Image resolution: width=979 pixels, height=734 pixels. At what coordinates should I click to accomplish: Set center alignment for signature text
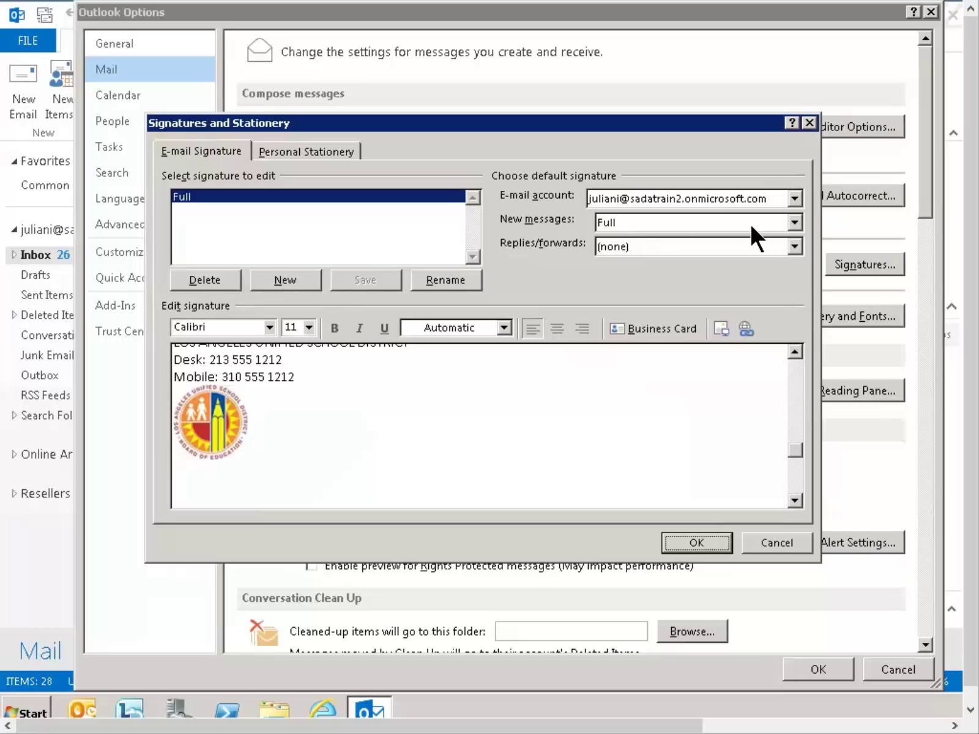pyautogui.click(x=557, y=328)
